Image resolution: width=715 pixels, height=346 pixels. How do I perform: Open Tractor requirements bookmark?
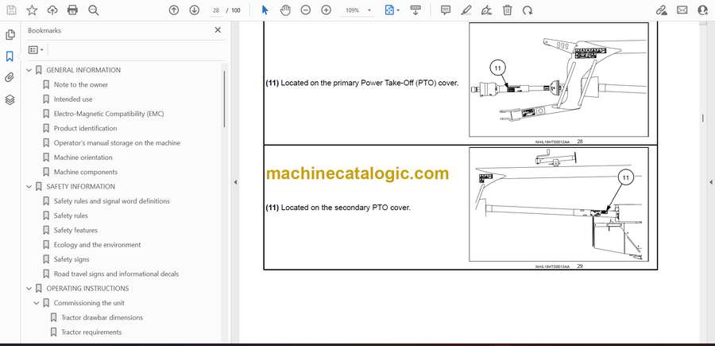[x=91, y=332]
